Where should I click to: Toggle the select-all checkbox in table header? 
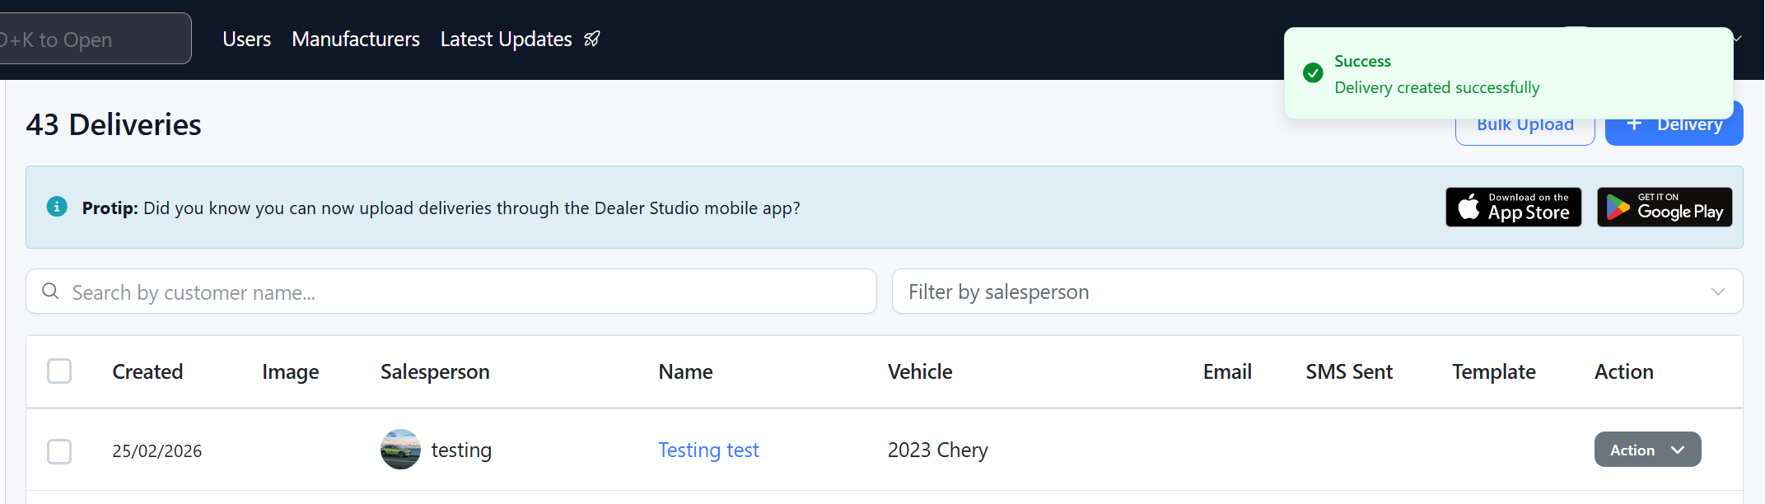59,371
